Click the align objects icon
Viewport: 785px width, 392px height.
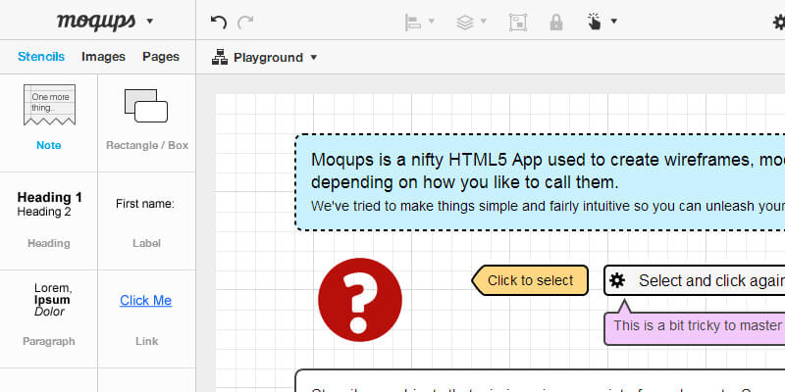pos(413,22)
